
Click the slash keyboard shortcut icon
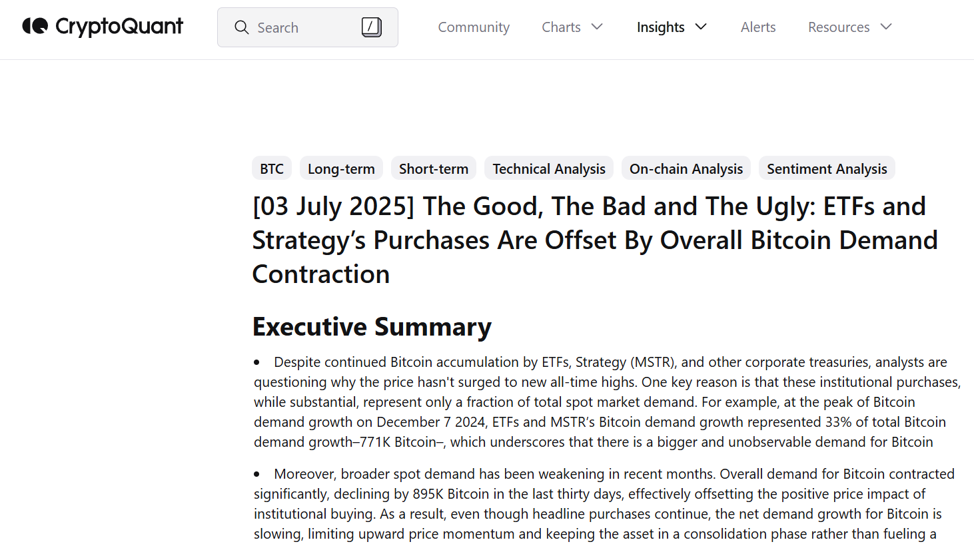pyautogui.click(x=371, y=27)
